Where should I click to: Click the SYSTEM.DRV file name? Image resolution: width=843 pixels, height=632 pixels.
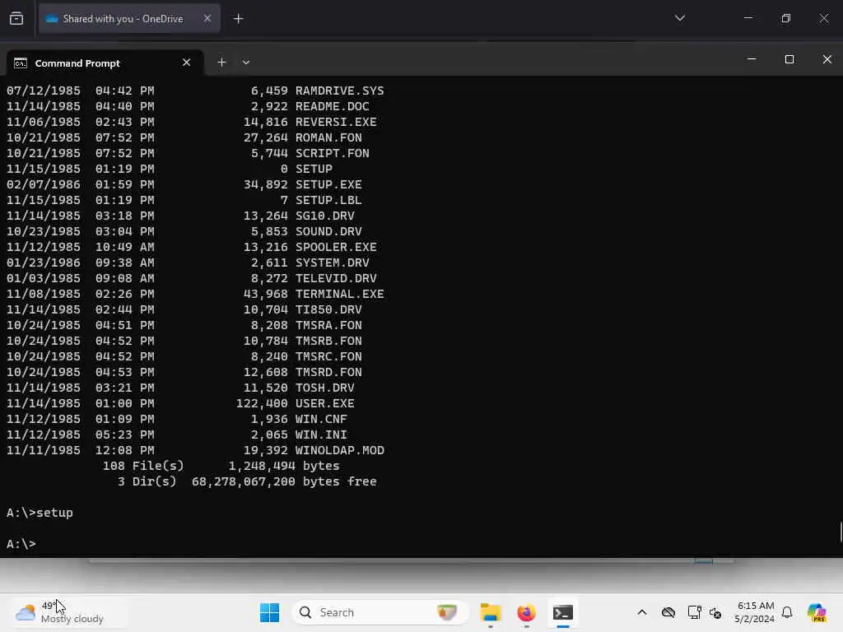pyautogui.click(x=333, y=263)
